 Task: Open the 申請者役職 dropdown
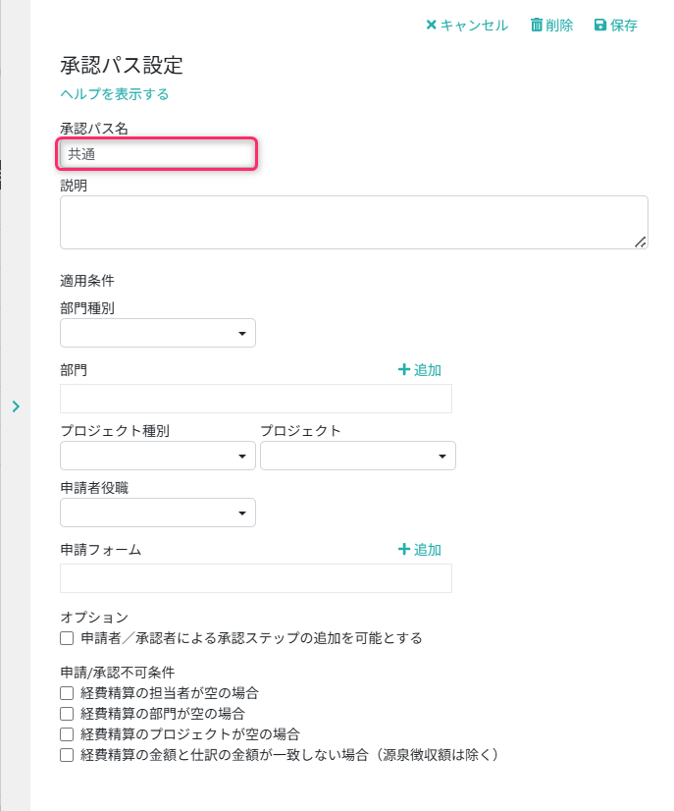coord(158,513)
